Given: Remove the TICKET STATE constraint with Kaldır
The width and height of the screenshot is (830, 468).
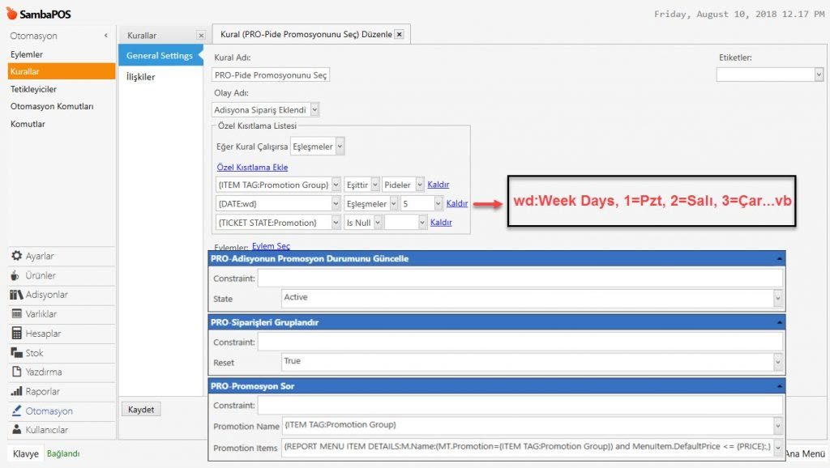Looking at the screenshot, I should (x=441, y=223).
